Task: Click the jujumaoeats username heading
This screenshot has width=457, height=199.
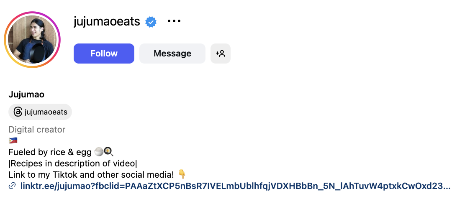Action: coord(107,21)
